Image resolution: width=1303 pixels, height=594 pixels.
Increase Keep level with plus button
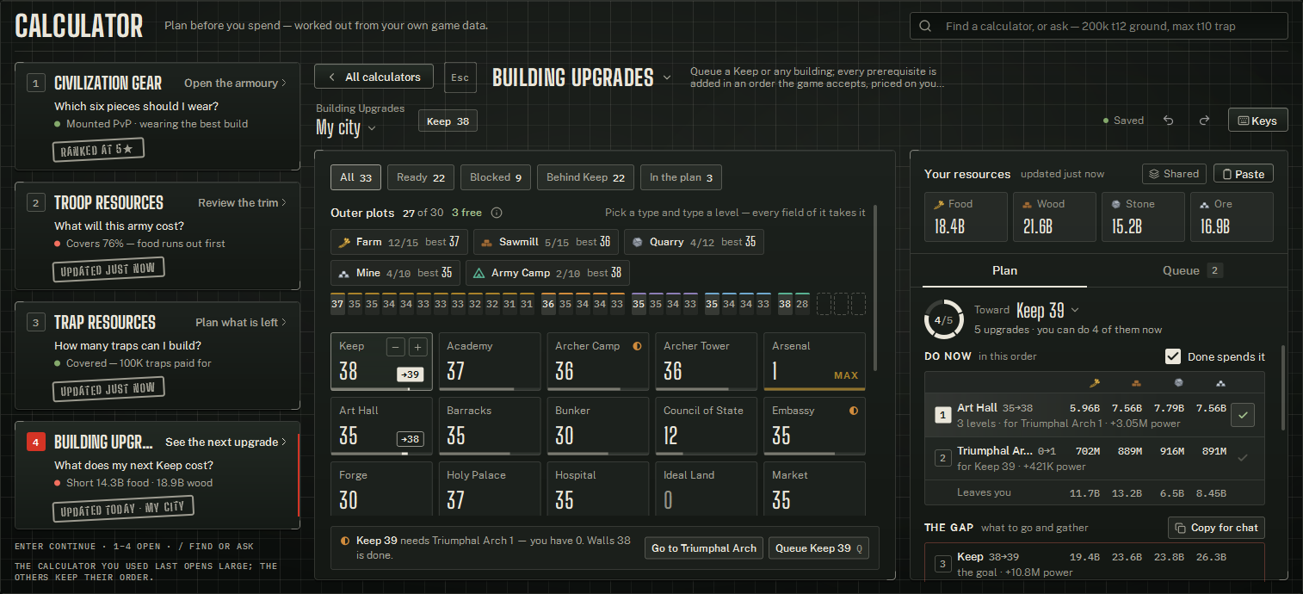[x=418, y=347]
